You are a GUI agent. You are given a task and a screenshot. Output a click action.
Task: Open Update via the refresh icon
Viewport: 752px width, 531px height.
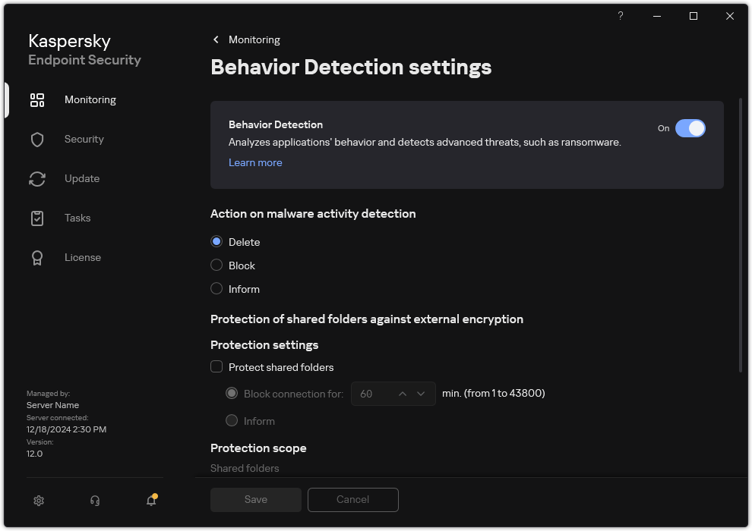37,178
